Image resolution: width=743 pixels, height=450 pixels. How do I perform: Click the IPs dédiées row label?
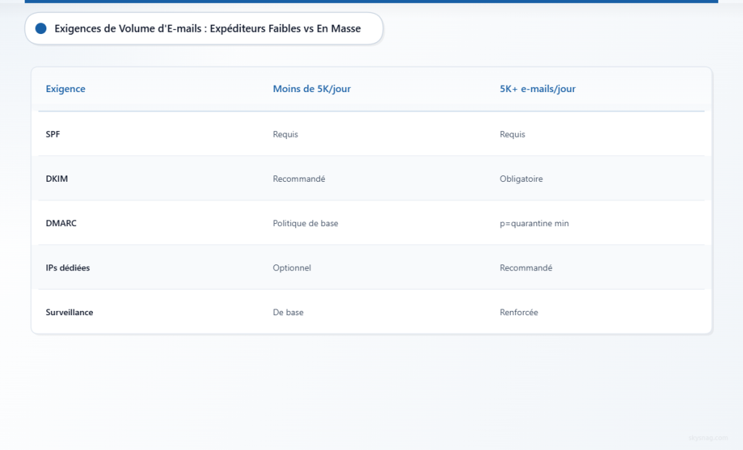tap(67, 267)
